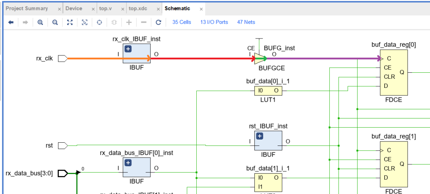
Task: Click the rx_clk_IBUF_inst label text
Action: (x=136, y=39)
